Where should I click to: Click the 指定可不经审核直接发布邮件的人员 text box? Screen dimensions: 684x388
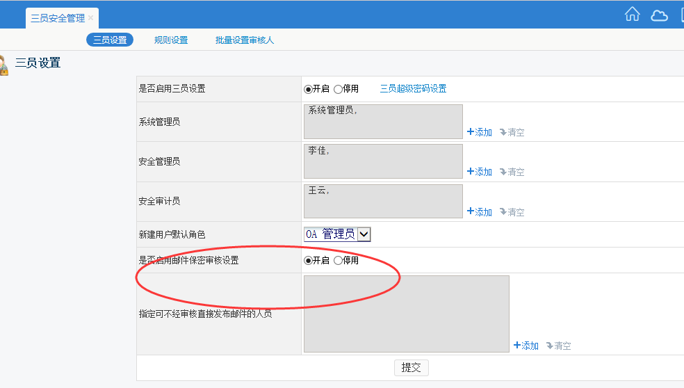406,314
